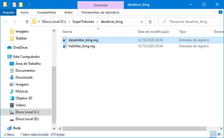Refresh the current folder view
Screen dimensions: 224x138
tap(150, 22)
